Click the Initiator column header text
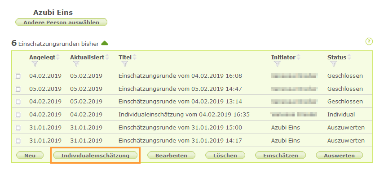The width and height of the screenshot is (384, 174). coord(283,58)
